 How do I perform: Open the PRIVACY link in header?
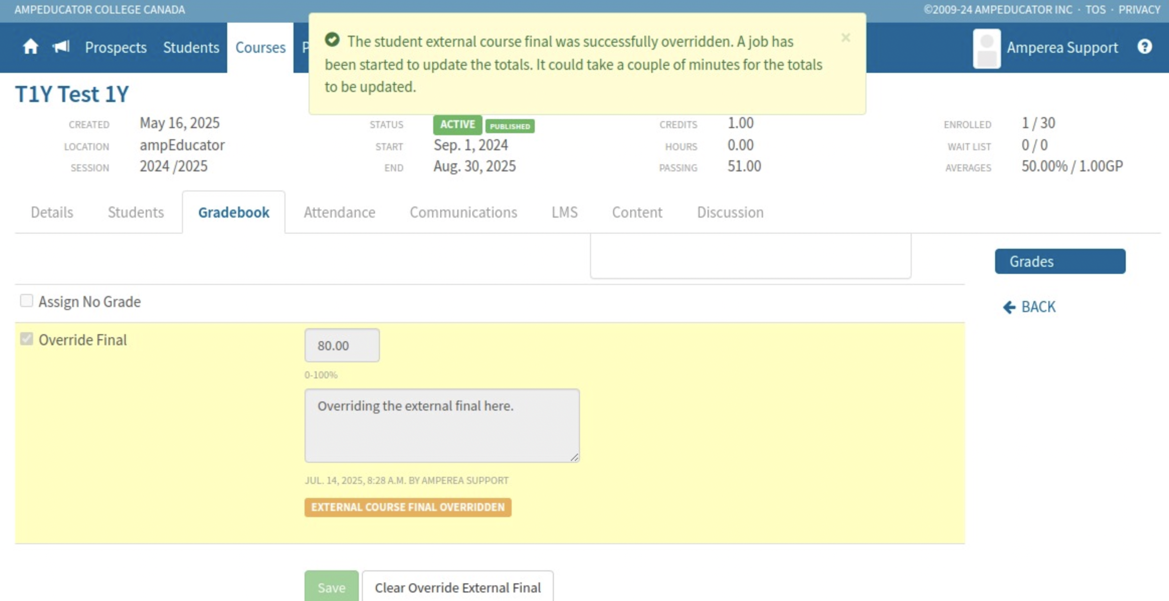coord(1139,10)
